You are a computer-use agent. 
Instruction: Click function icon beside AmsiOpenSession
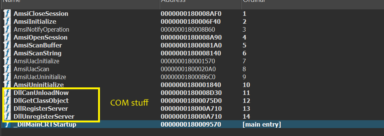tap(7, 37)
